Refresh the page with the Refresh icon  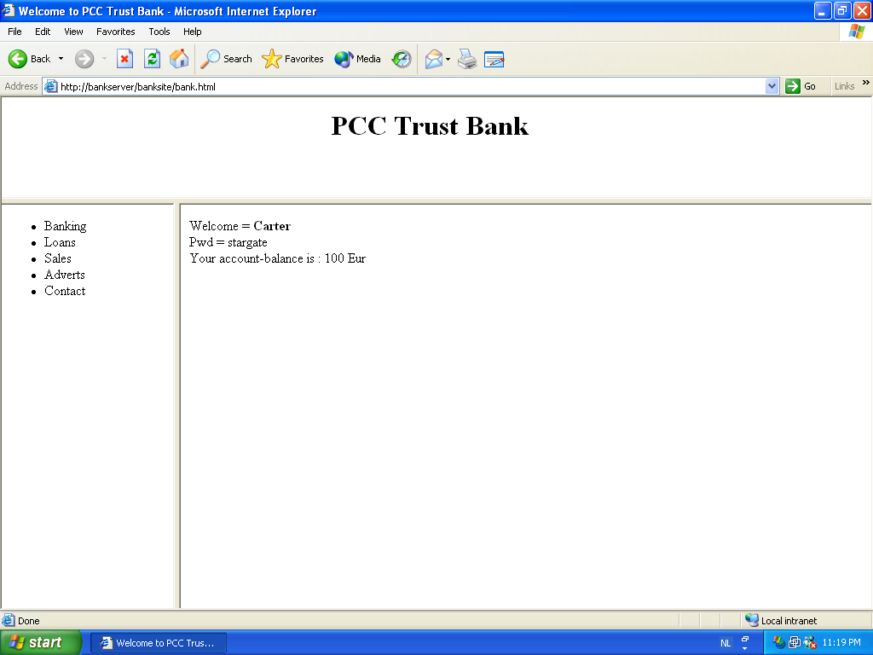click(152, 59)
